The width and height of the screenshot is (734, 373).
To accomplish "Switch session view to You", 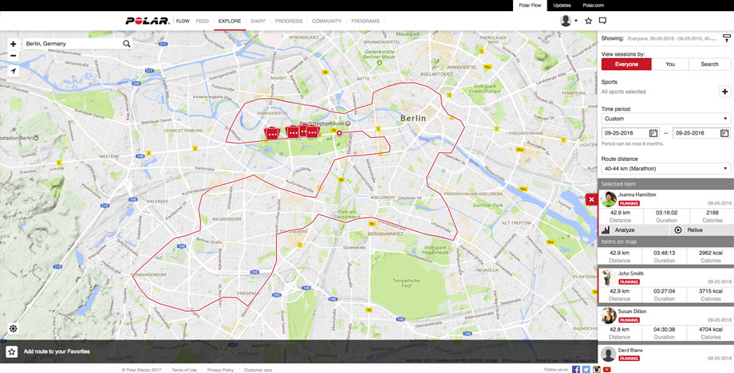I will pyautogui.click(x=669, y=65).
